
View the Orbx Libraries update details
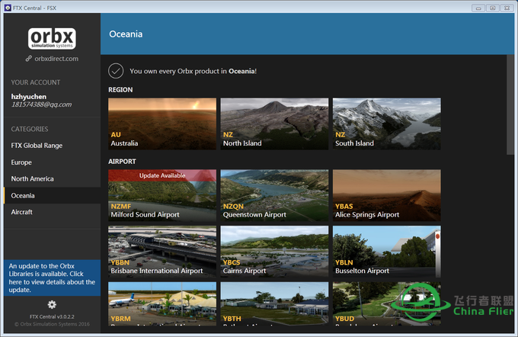pos(53,278)
